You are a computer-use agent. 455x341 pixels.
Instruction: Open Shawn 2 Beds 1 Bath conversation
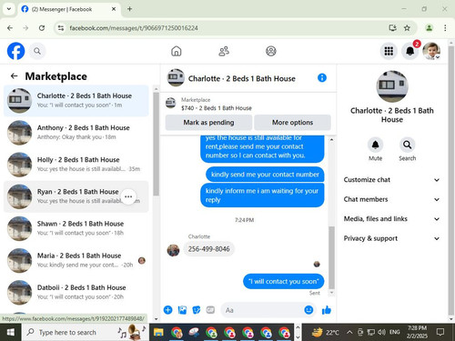pyautogui.click(x=76, y=228)
